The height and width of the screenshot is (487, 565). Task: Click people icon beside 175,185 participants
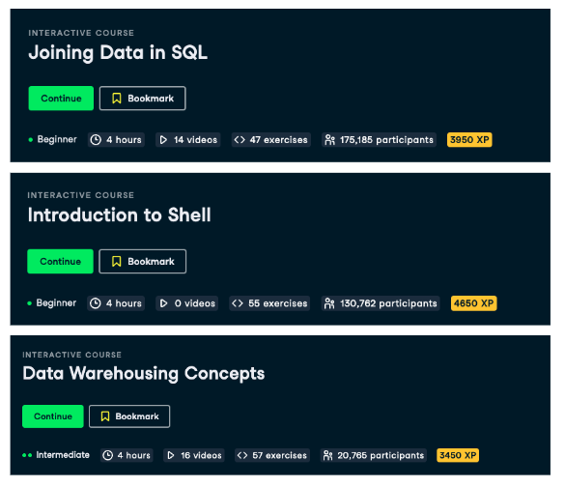(x=329, y=139)
